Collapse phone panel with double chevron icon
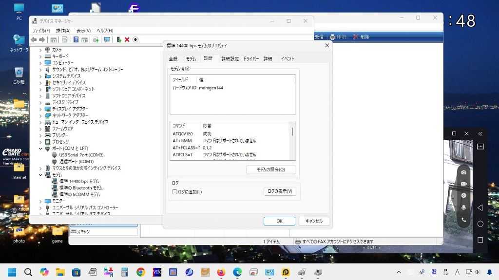The image size is (499, 280). pos(480,133)
